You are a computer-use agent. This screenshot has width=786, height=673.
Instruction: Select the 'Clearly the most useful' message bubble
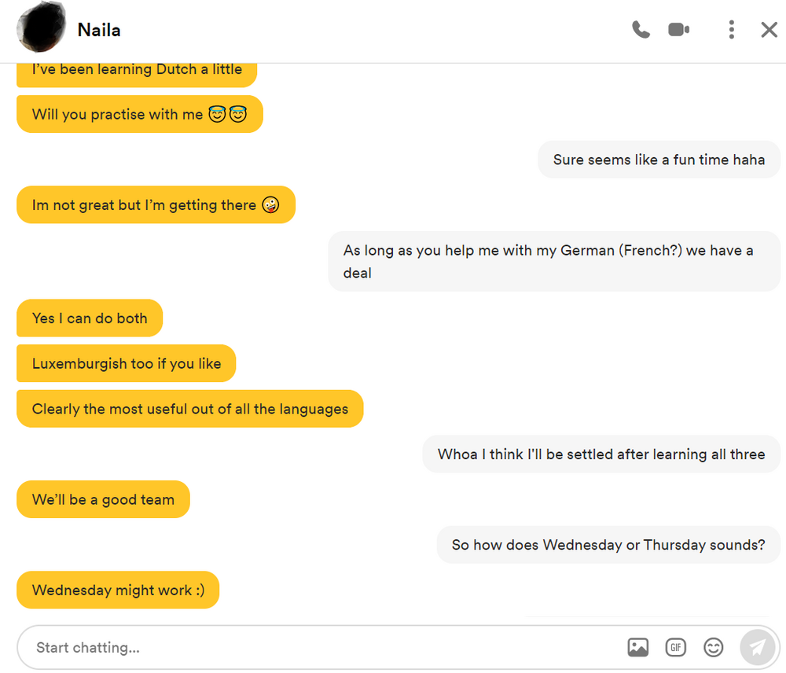click(x=190, y=409)
